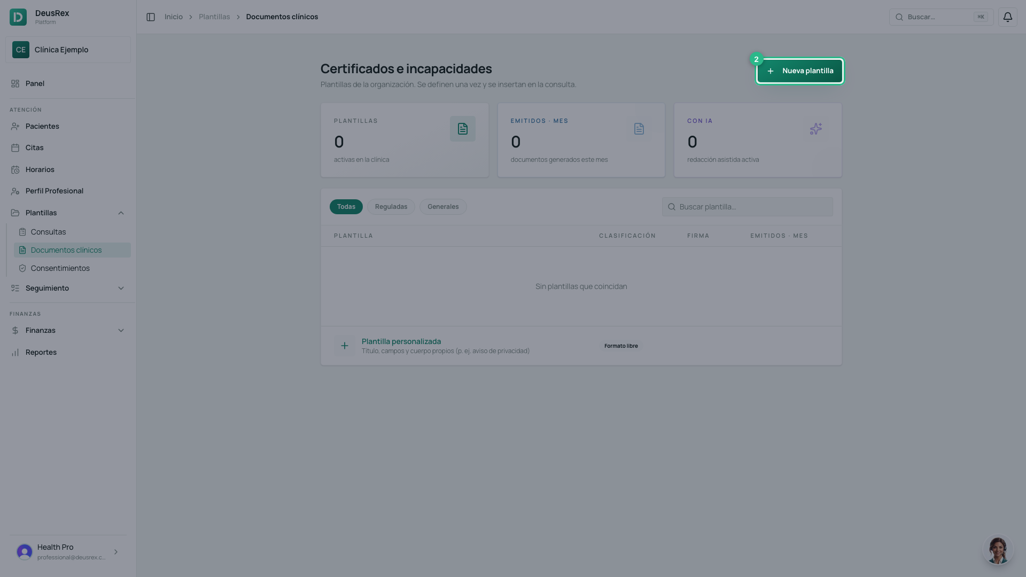Open the Plantilla personalizada link
The width and height of the screenshot is (1026, 577).
tap(401, 341)
